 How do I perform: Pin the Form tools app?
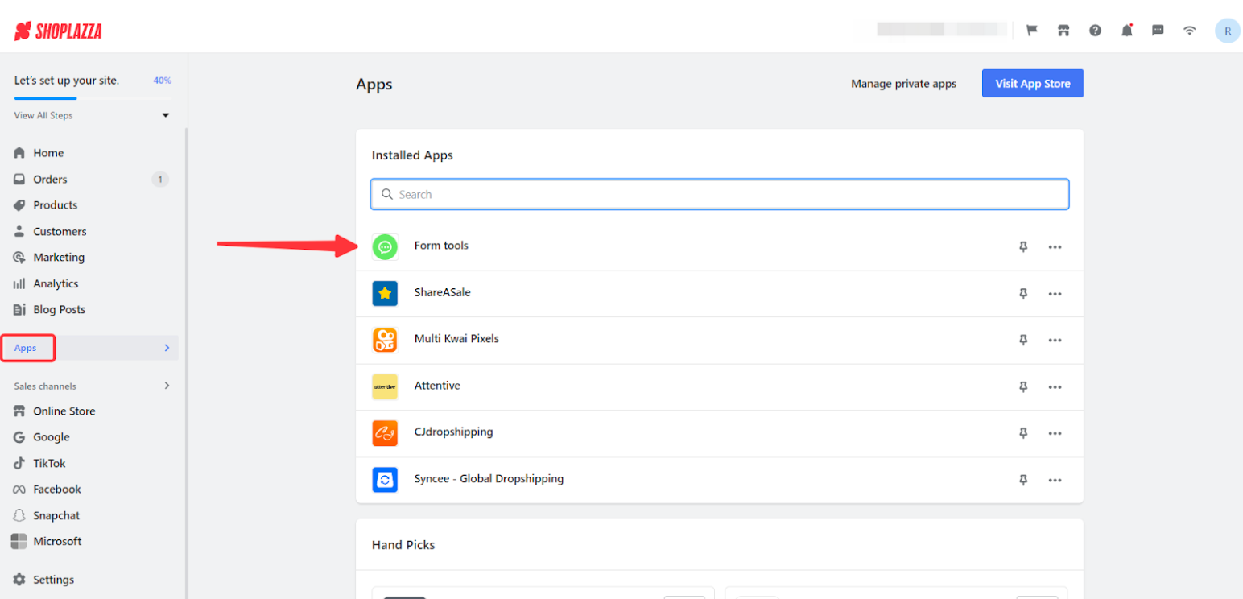[1023, 246]
